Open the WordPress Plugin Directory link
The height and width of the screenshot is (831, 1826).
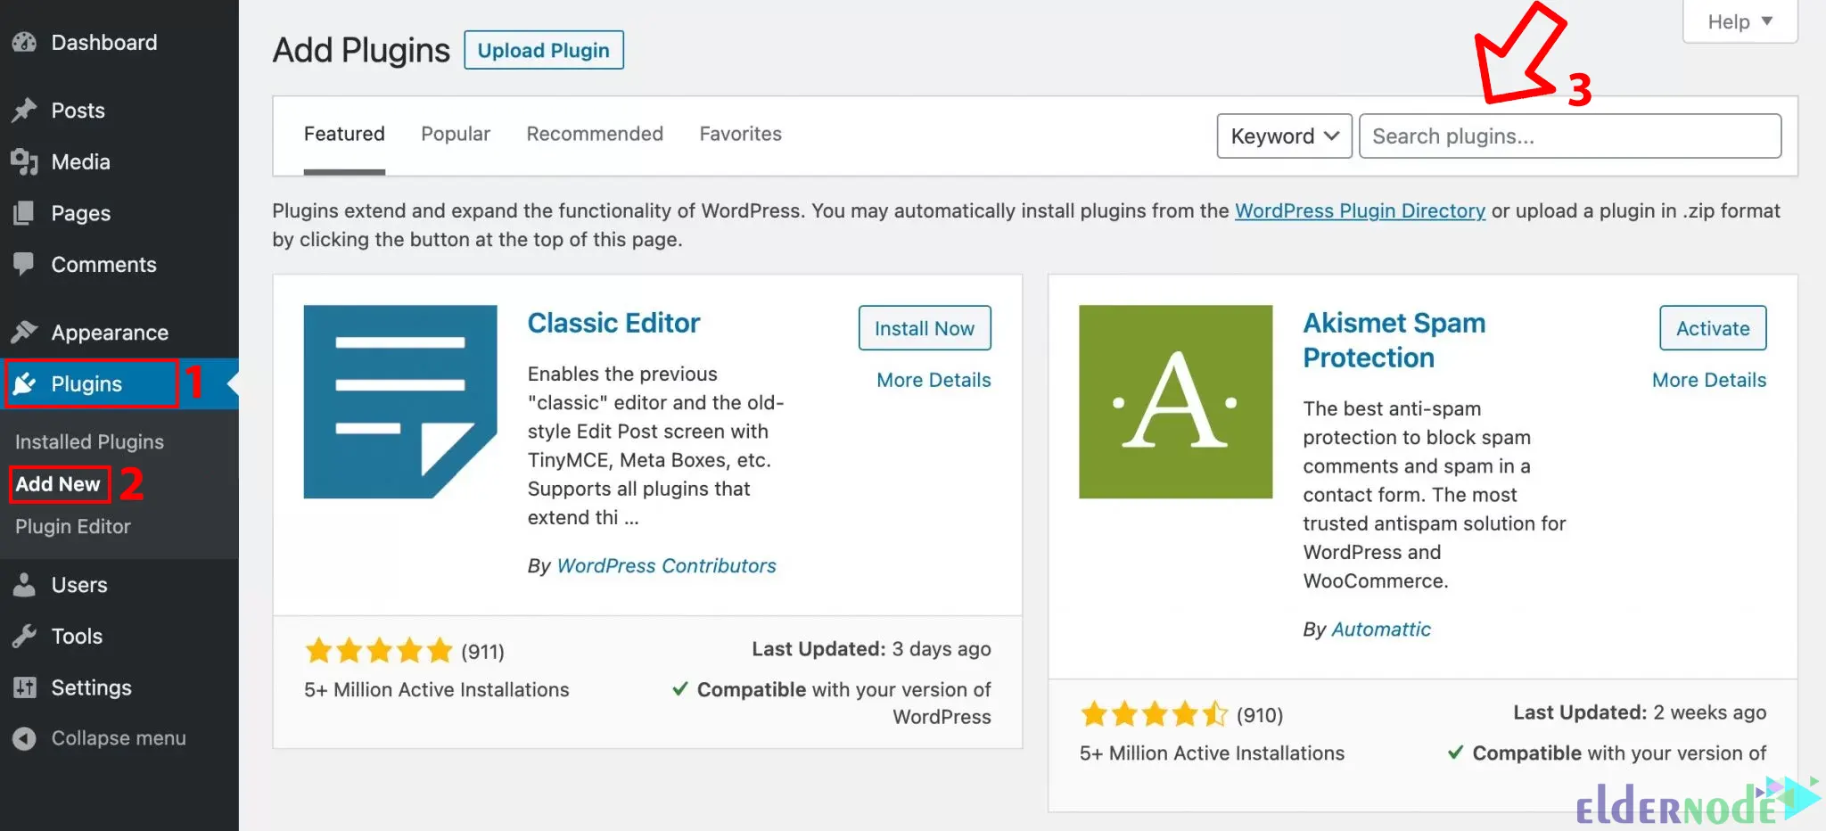coord(1360,210)
